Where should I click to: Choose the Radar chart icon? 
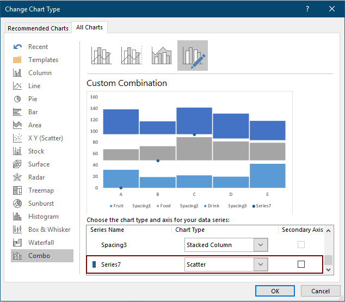tap(17, 177)
